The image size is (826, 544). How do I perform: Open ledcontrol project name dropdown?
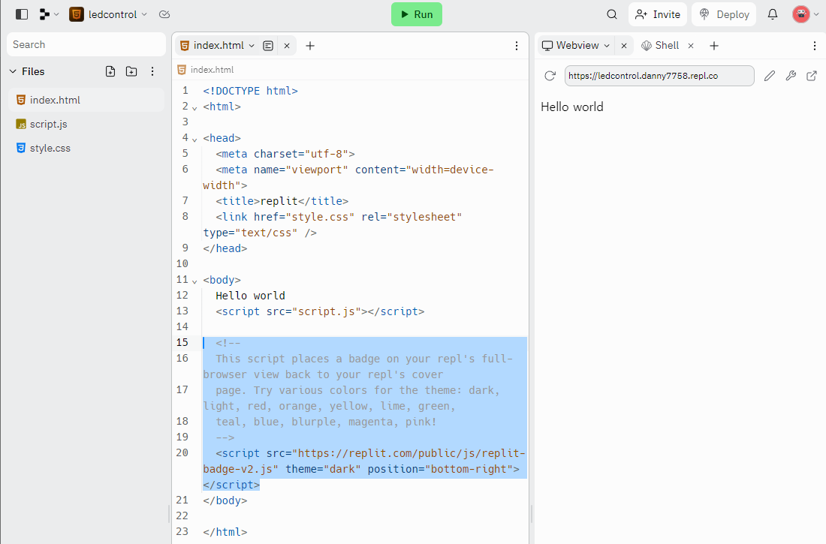pyautogui.click(x=144, y=14)
